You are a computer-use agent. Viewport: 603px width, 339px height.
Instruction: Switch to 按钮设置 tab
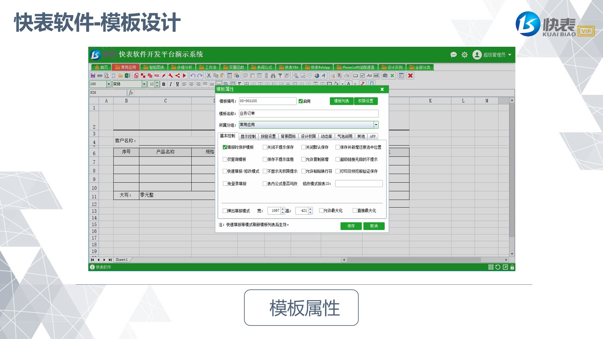(268, 137)
